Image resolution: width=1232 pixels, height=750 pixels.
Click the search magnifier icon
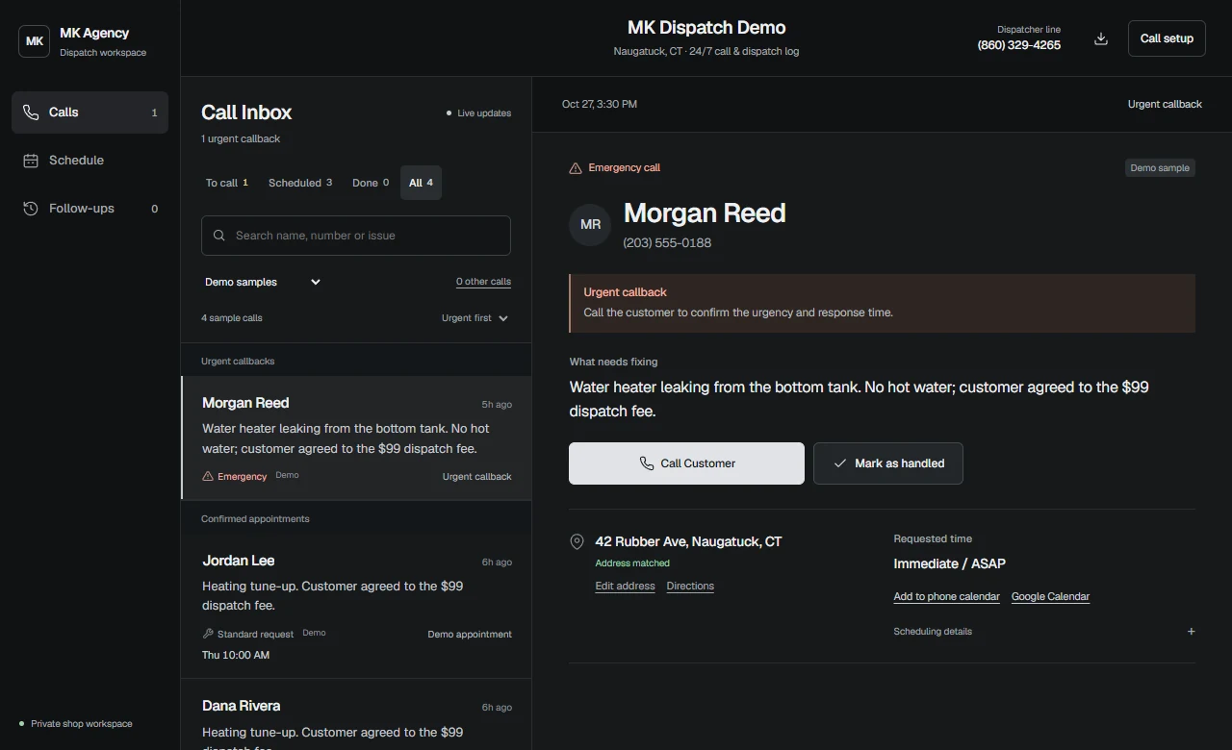click(x=219, y=236)
